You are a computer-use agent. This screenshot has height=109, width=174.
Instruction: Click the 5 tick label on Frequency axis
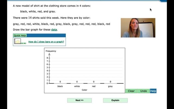point(47,68)
